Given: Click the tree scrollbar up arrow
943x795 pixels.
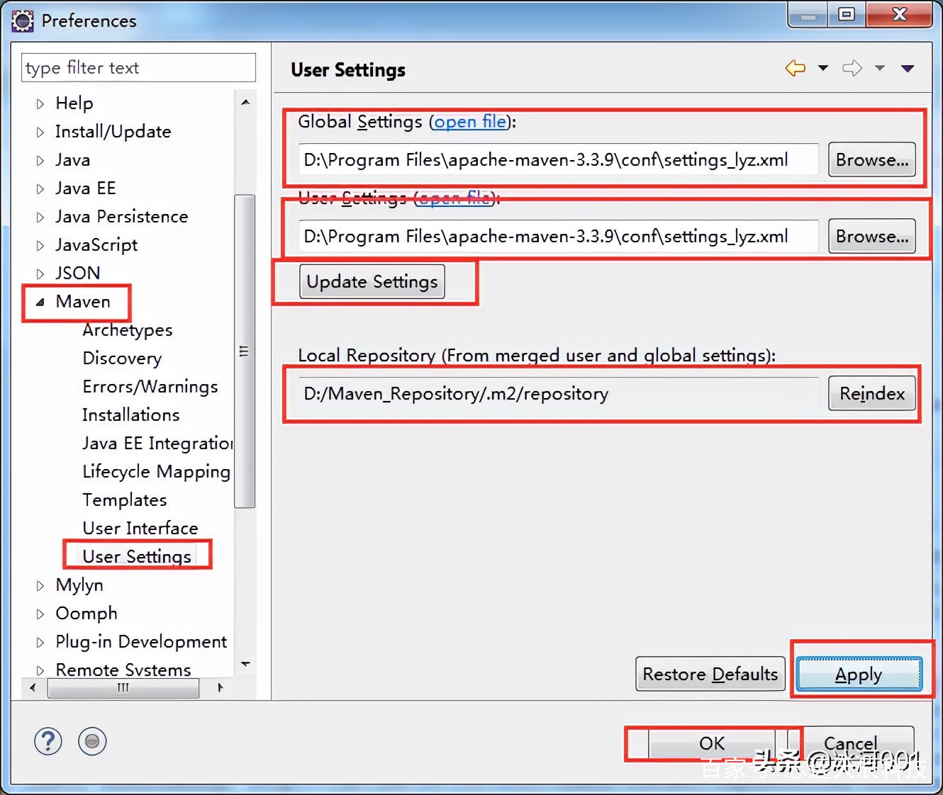Looking at the screenshot, I should tap(245, 103).
